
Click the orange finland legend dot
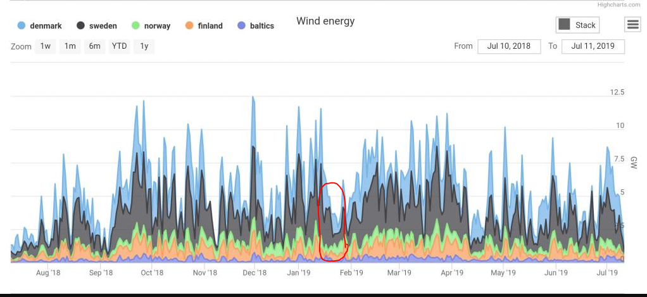coord(189,25)
